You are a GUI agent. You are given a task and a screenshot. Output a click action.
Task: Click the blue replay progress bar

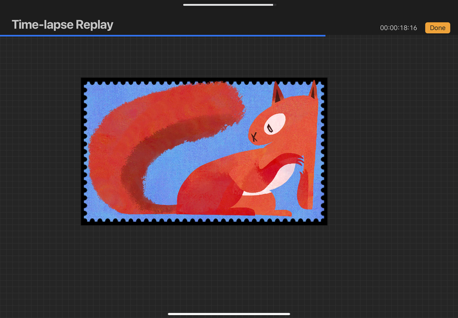pos(163,35)
